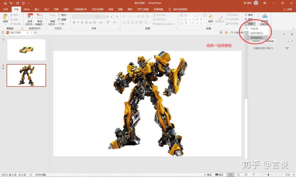
Task: Choose Select All (全选) menu item
Action: [x=256, y=28]
